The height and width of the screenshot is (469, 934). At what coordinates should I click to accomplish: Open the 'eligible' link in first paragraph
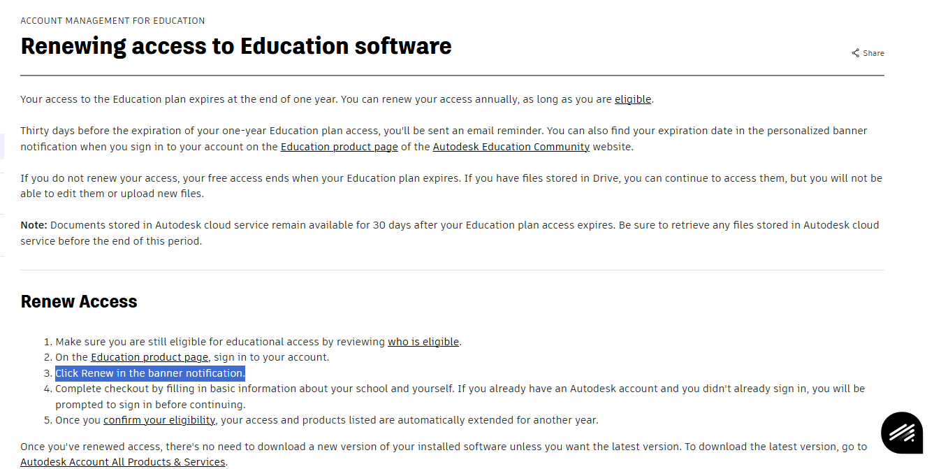point(633,99)
